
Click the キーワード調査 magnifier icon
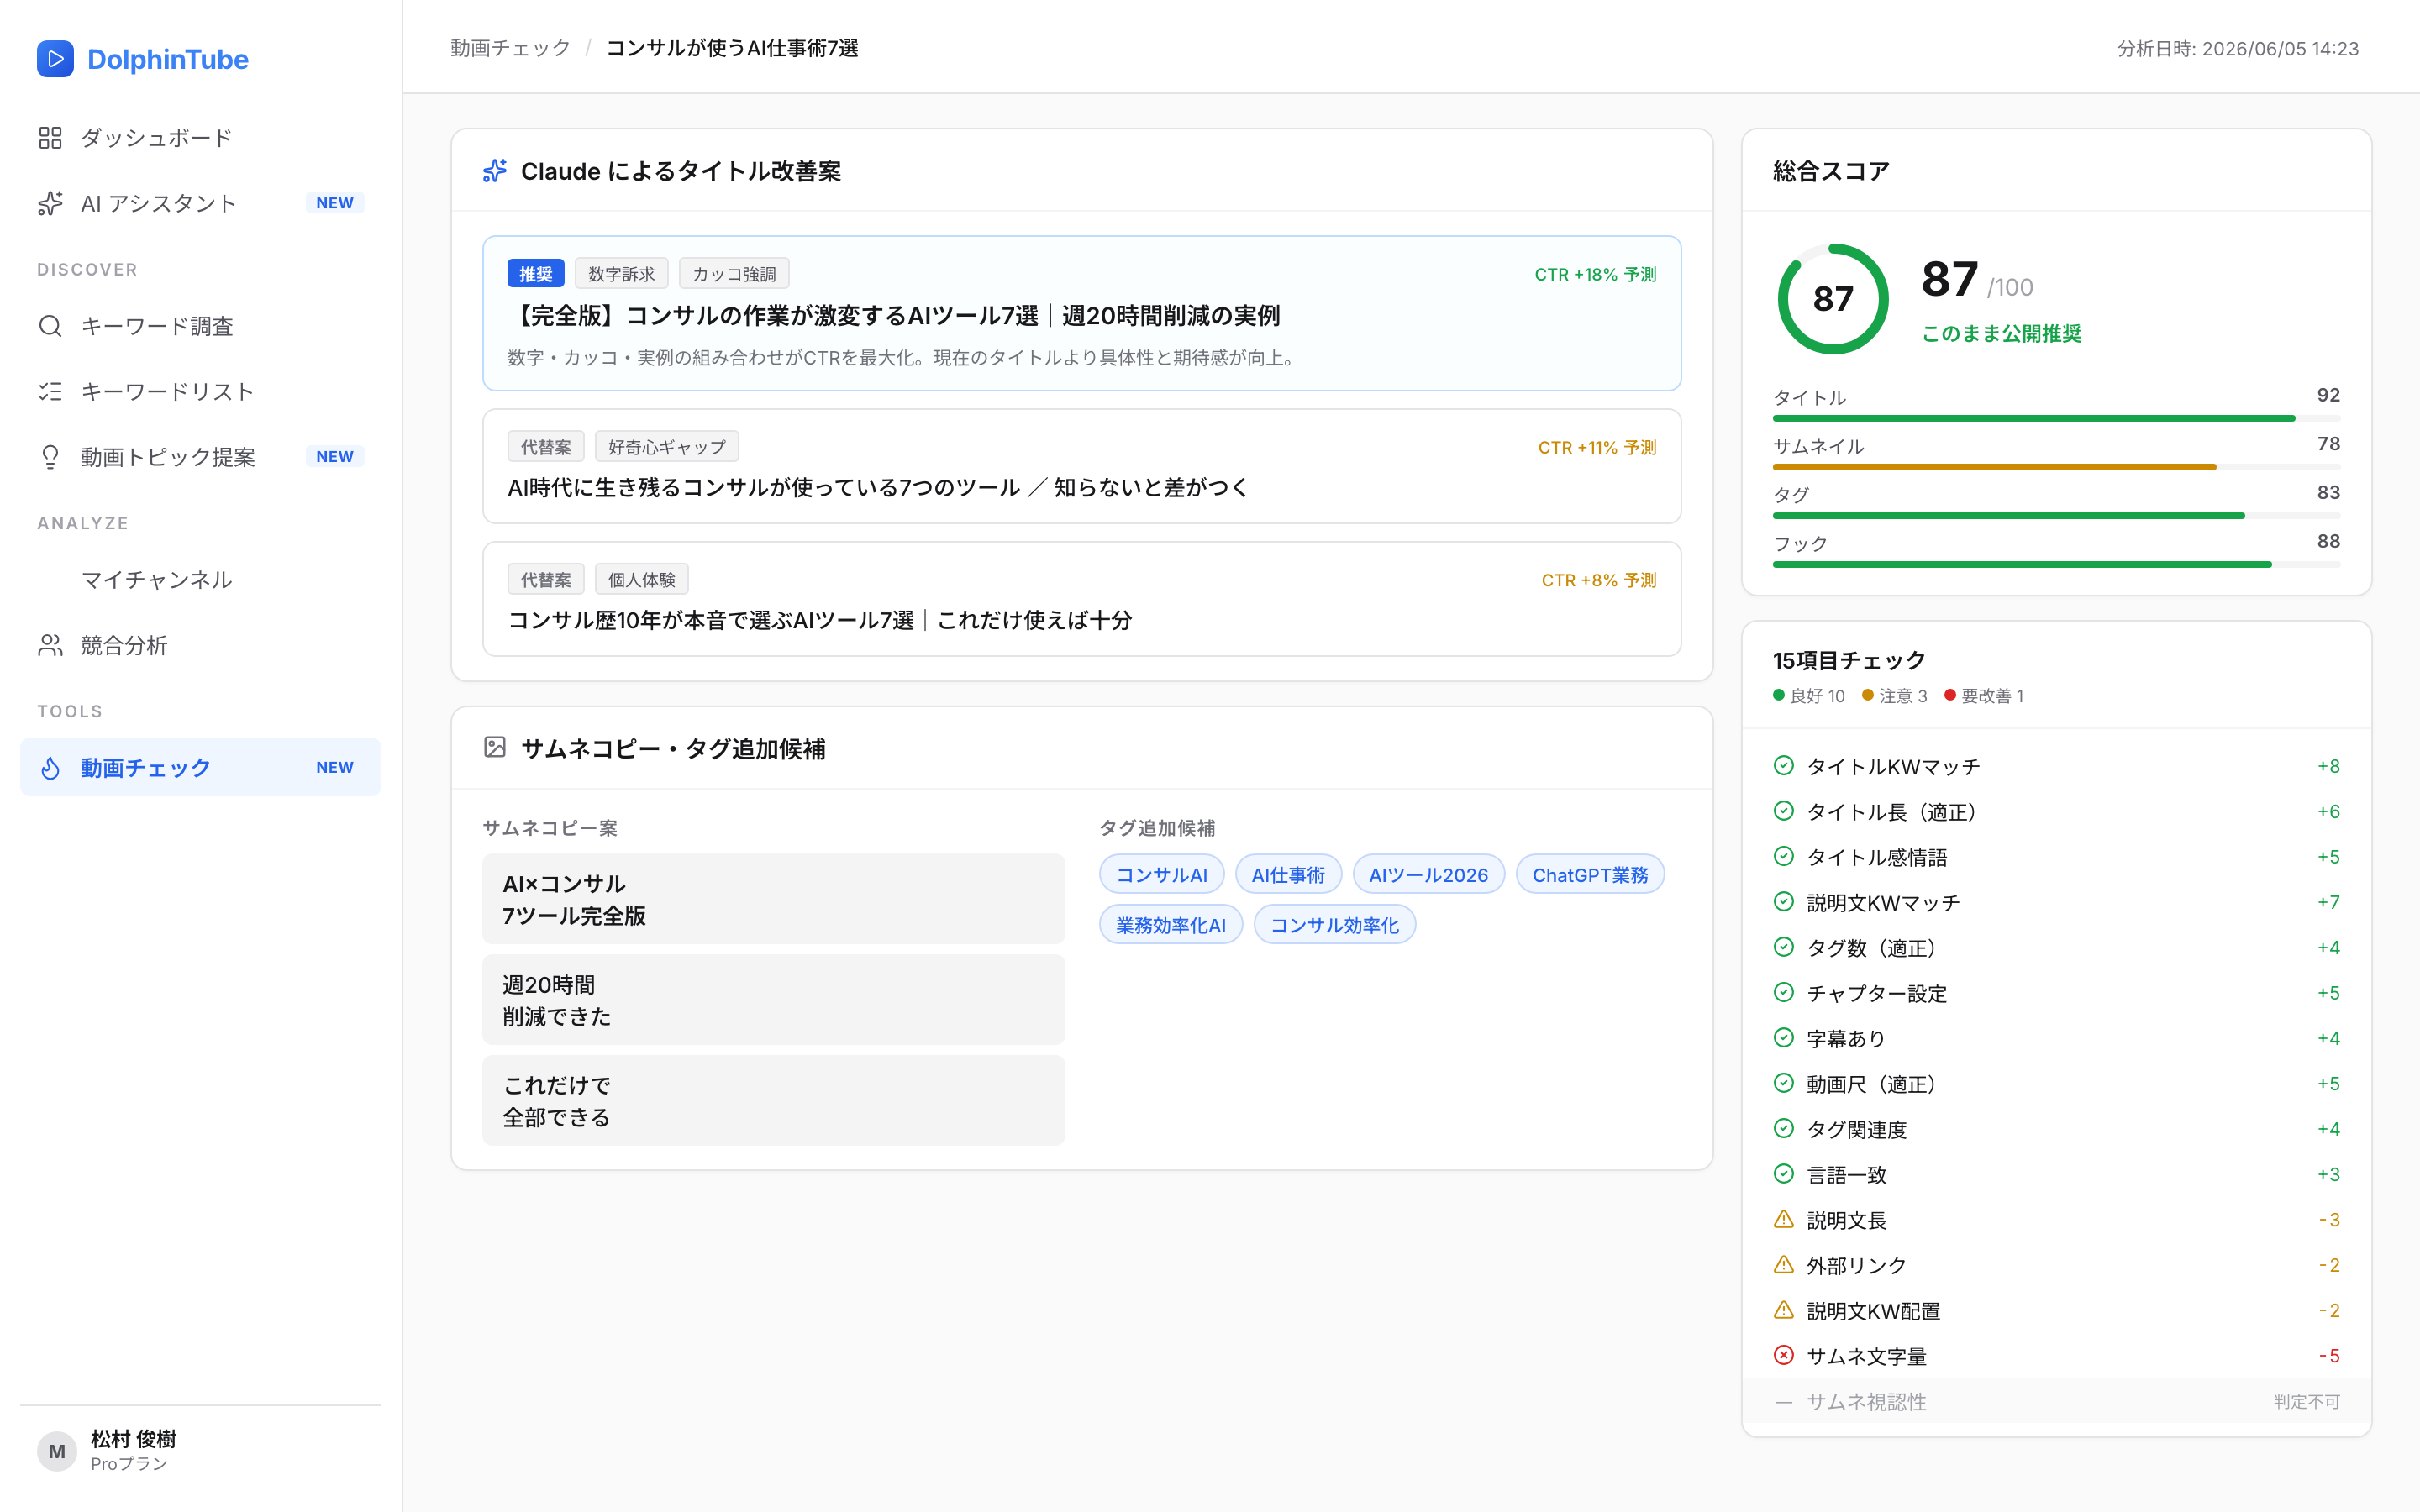(x=50, y=326)
